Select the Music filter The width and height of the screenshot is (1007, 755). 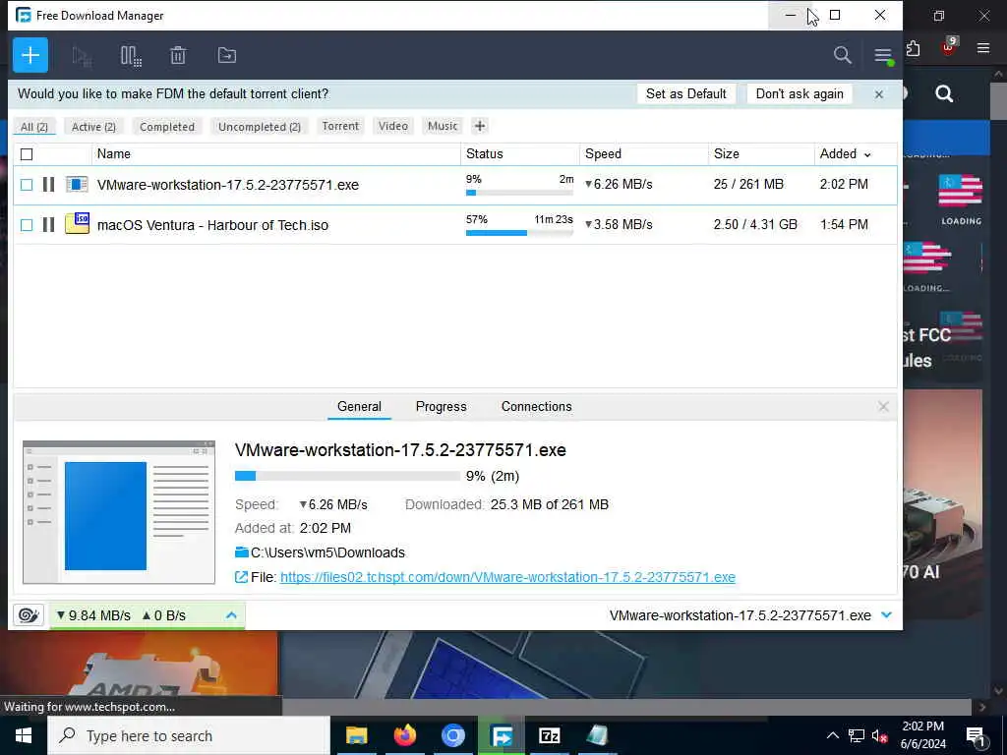[443, 126]
